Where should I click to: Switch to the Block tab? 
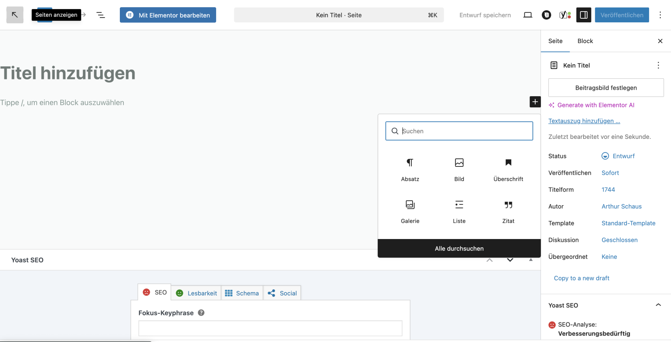tap(585, 41)
